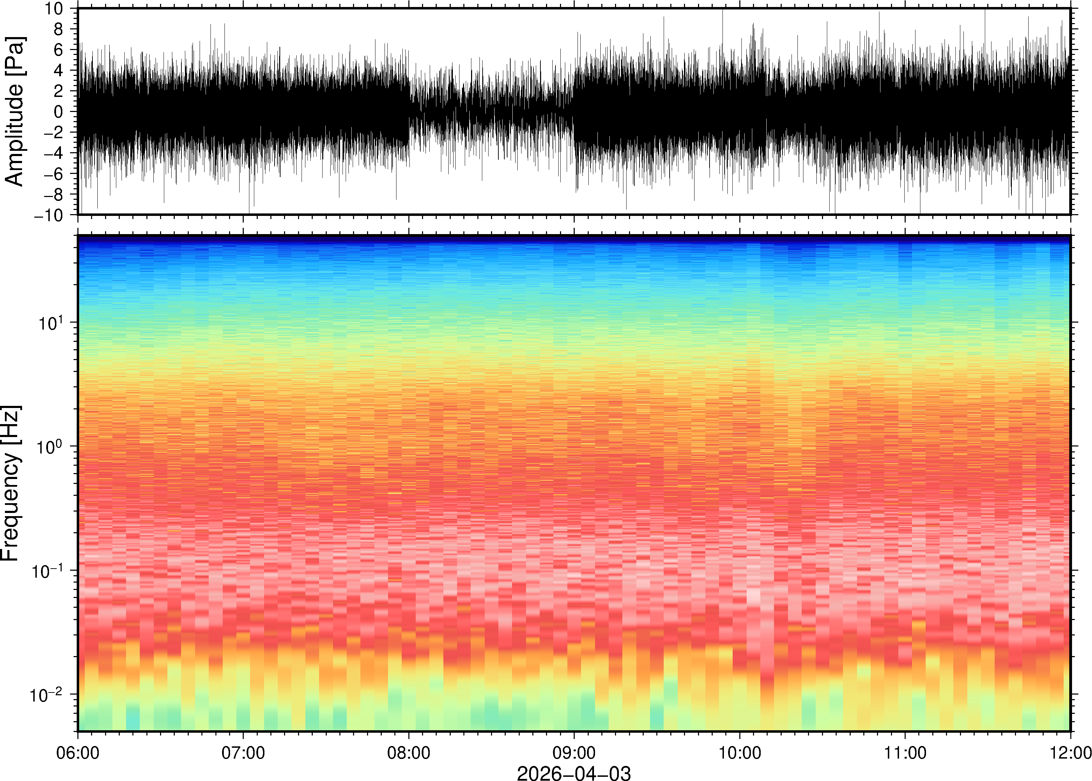Click the 07:00 time axis label
The height and width of the screenshot is (781, 1092).
pyautogui.click(x=243, y=753)
